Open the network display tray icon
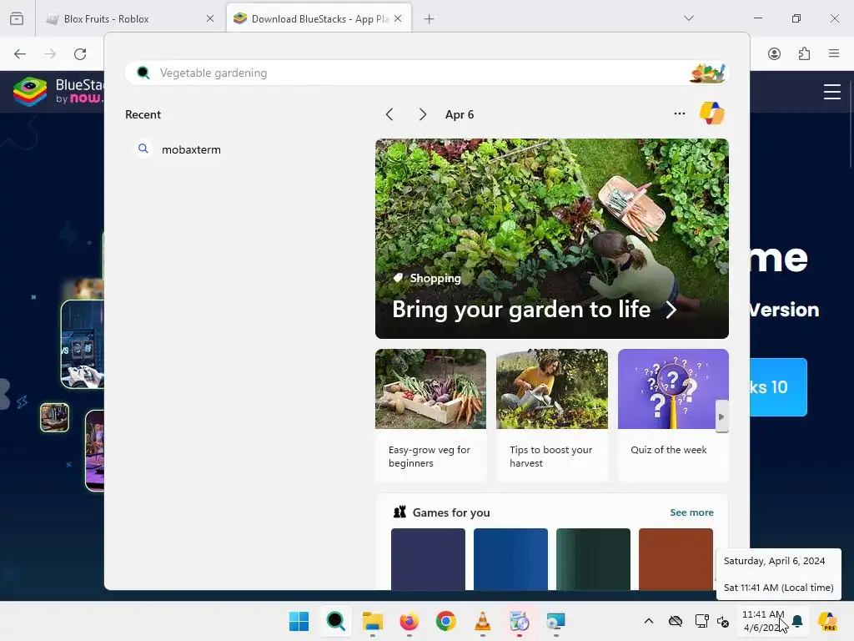Screen dimensions: 854x641 (701, 621)
